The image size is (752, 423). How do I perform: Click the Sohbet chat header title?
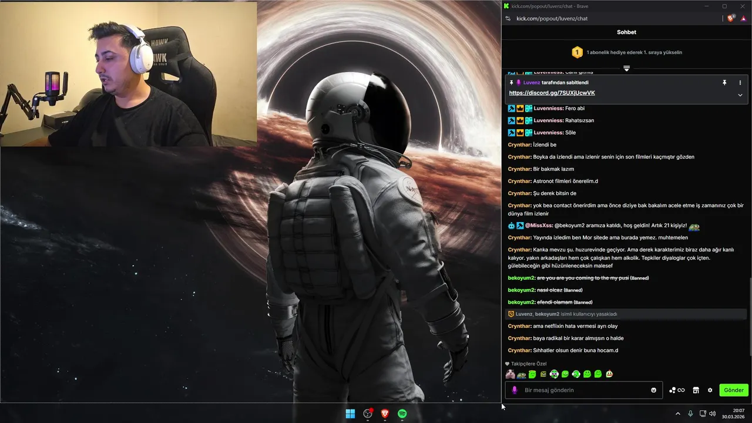pos(626,32)
